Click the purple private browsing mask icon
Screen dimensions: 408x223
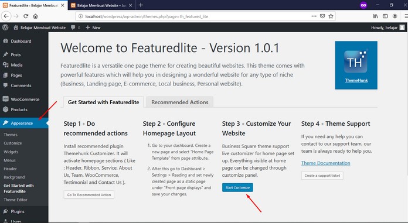click(363, 5)
